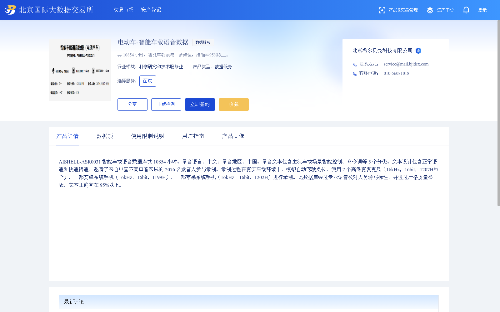Switch to the 使用限制说明 tab

pyautogui.click(x=147, y=136)
